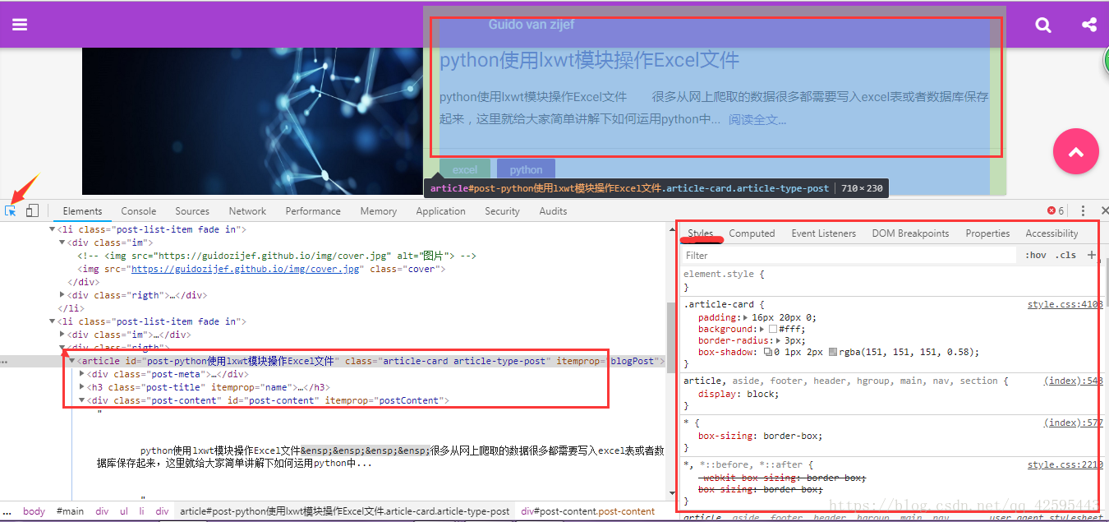Open the Security tab
Screen dimensions: 1109x522
click(502, 211)
